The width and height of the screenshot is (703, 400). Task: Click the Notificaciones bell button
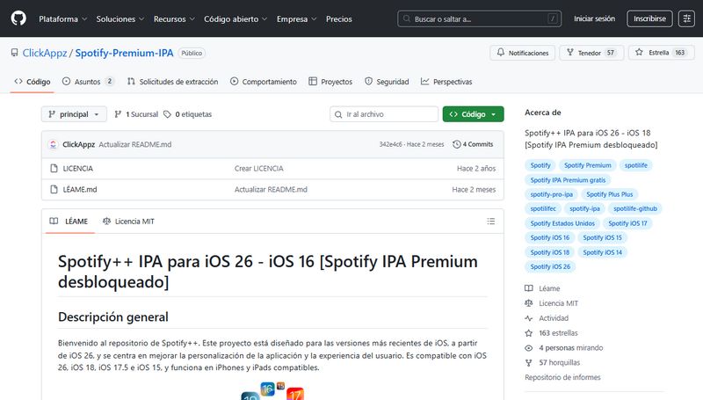pyautogui.click(x=522, y=53)
